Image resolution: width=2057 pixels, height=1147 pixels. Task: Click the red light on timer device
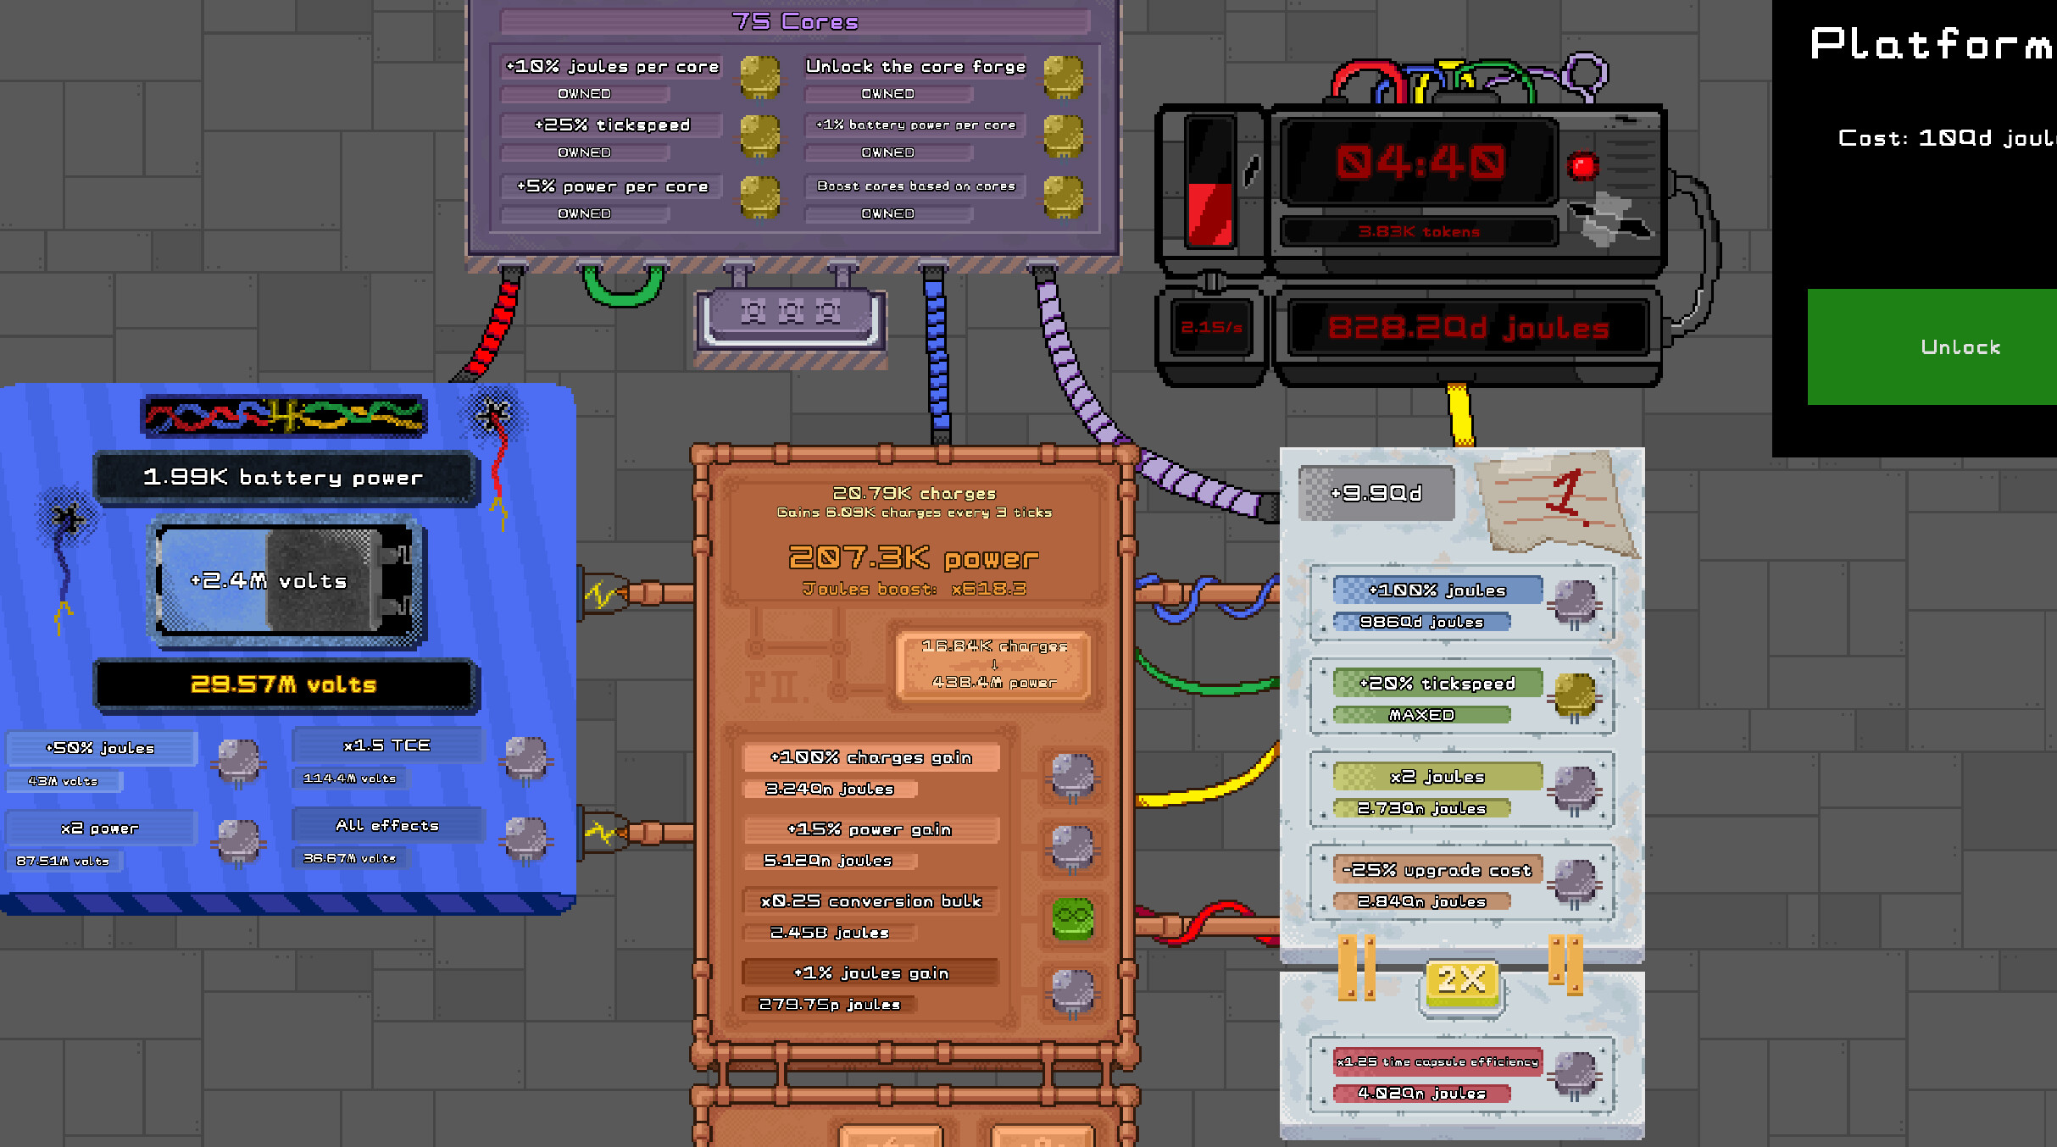(x=1582, y=166)
